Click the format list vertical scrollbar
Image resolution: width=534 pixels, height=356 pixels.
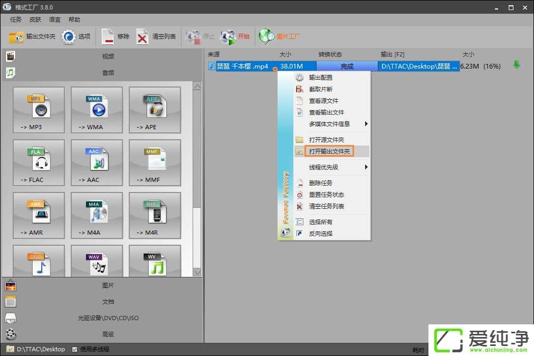click(x=197, y=158)
